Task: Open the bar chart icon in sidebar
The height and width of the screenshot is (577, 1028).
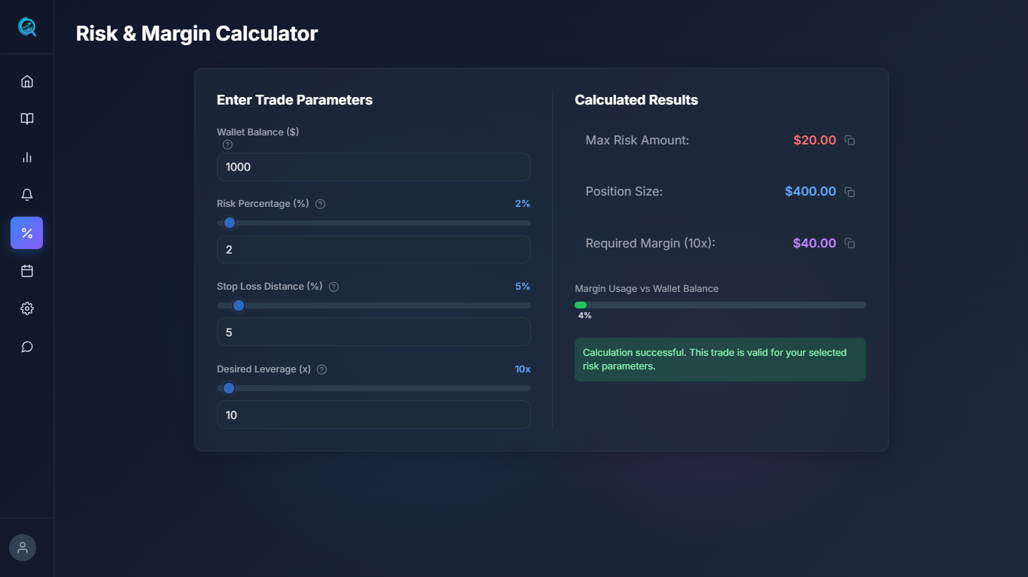Action: click(27, 157)
